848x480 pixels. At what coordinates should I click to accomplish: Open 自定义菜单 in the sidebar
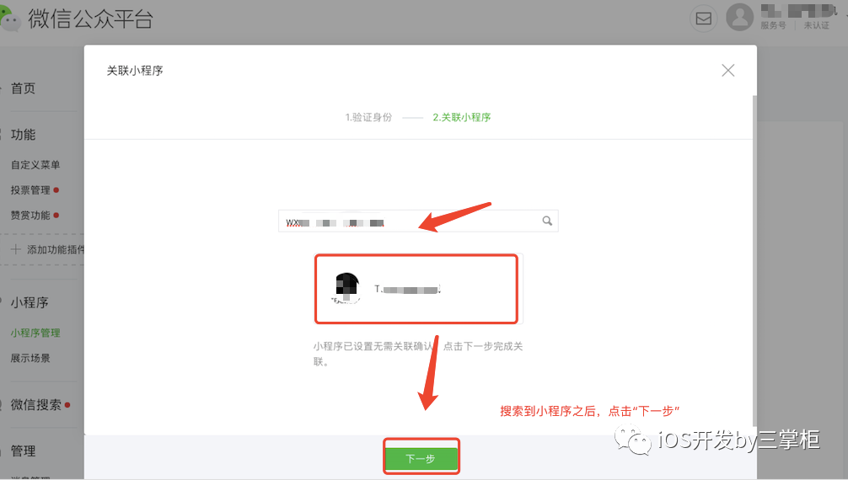[x=35, y=165]
